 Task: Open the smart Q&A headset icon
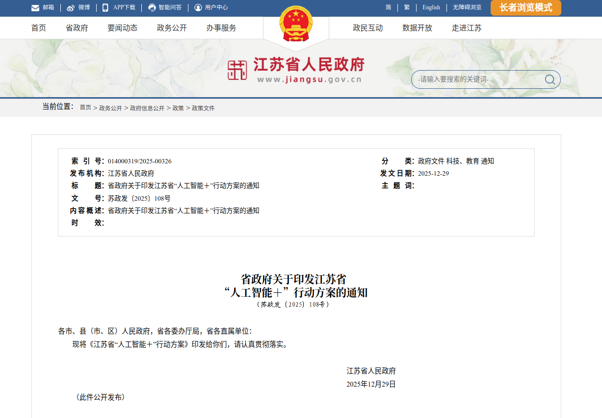pyautogui.click(x=152, y=8)
